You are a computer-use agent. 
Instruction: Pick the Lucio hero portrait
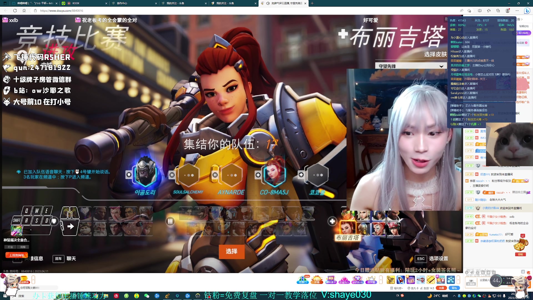(x=348, y=215)
